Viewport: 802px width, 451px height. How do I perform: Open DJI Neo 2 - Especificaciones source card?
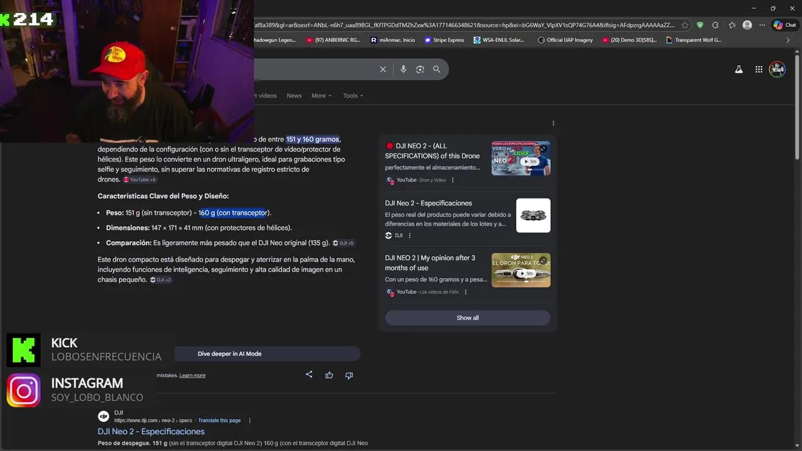[428, 204]
